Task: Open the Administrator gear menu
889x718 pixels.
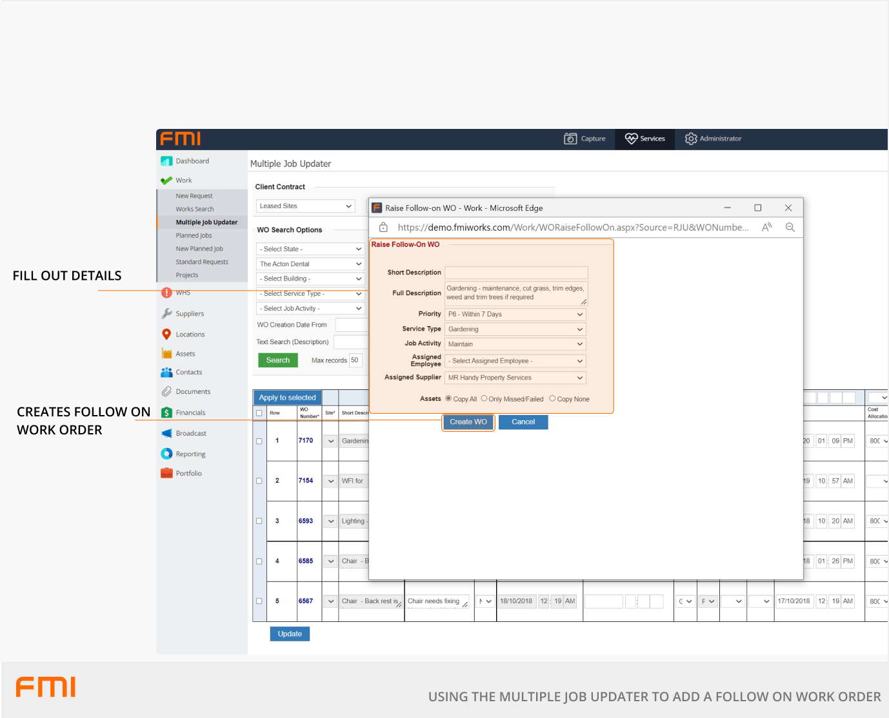Action: point(691,139)
